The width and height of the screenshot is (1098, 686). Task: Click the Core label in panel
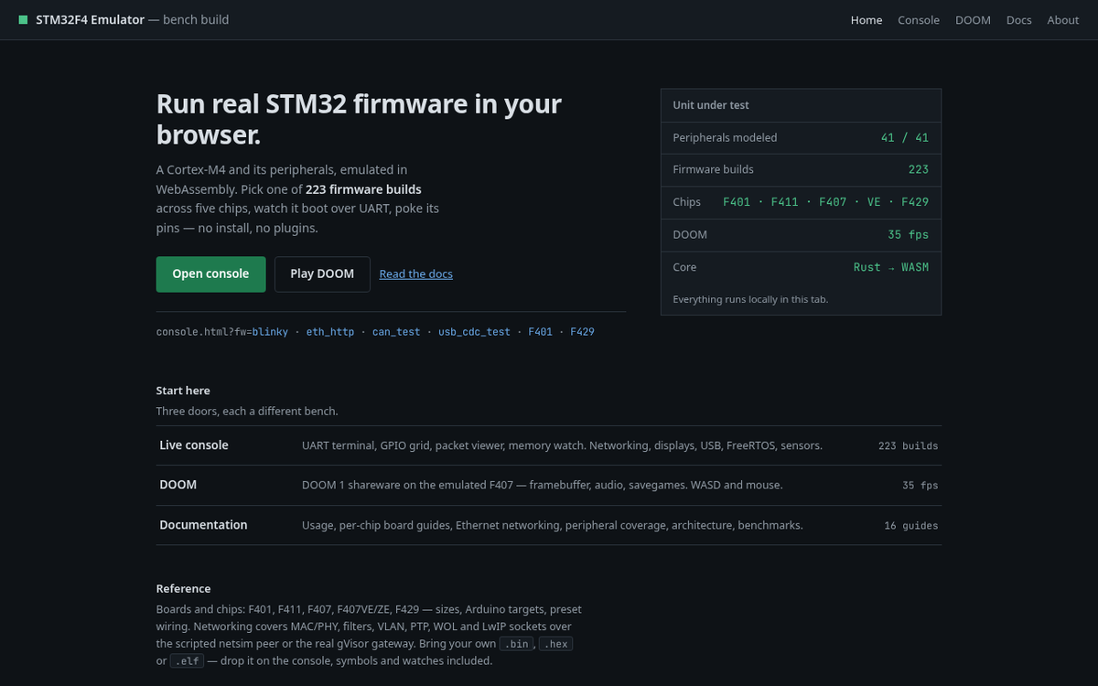(684, 267)
